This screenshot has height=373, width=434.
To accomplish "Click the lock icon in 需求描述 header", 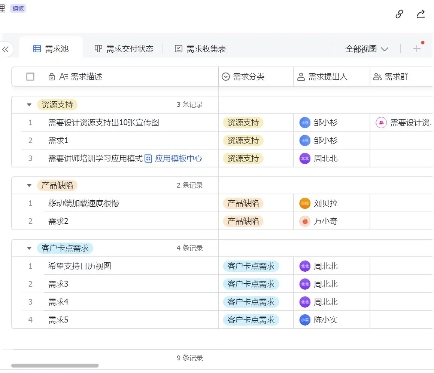I will [51, 77].
